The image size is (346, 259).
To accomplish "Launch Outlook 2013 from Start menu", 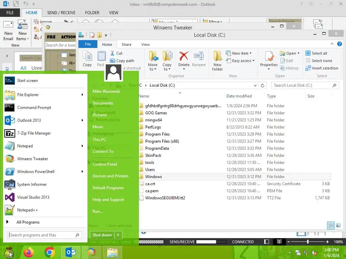I will click(x=42, y=120).
